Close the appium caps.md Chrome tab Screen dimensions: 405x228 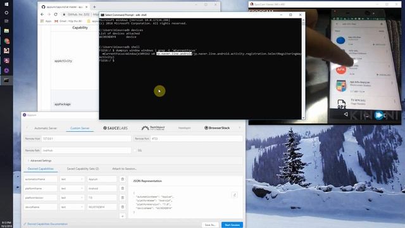pyautogui.click(x=87, y=7)
